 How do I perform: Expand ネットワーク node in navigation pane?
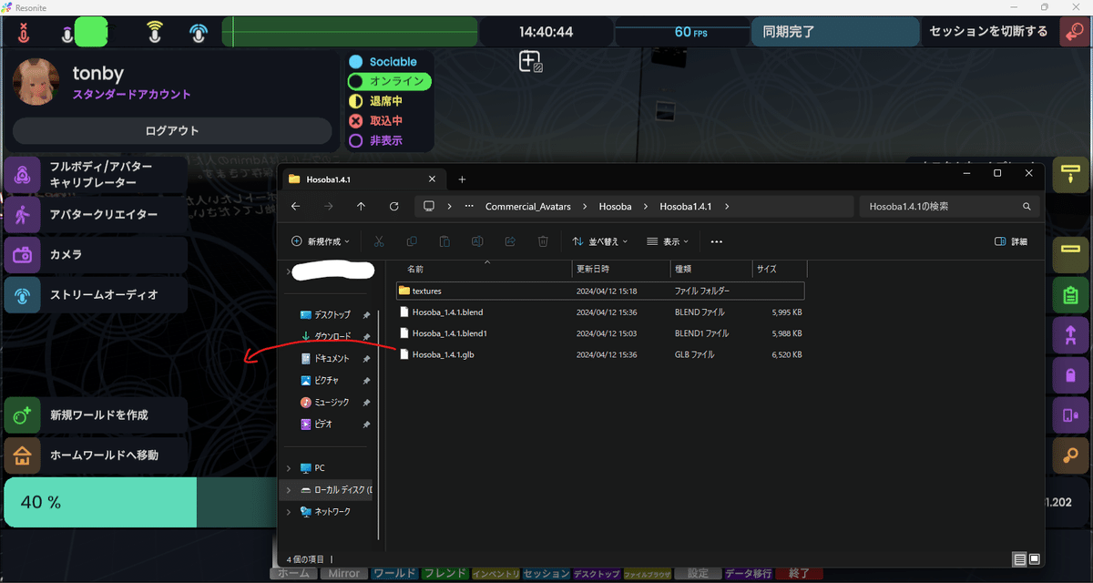coord(290,512)
